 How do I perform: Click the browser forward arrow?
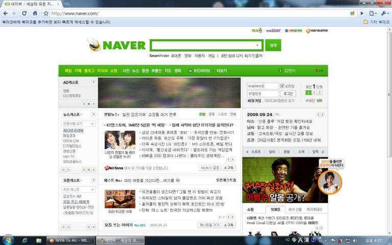point(14,13)
